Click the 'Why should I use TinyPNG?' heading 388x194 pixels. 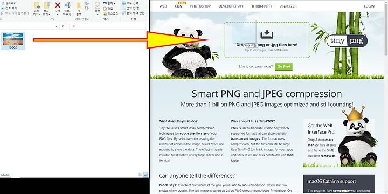(253, 121)
